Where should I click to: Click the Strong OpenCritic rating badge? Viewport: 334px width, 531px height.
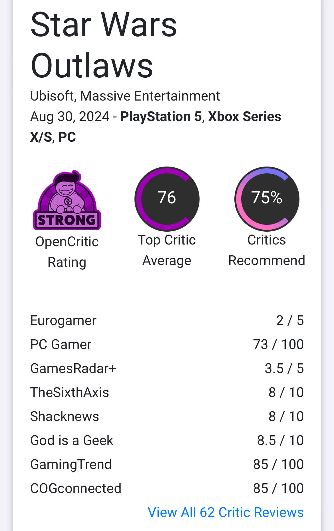(67, 200)
